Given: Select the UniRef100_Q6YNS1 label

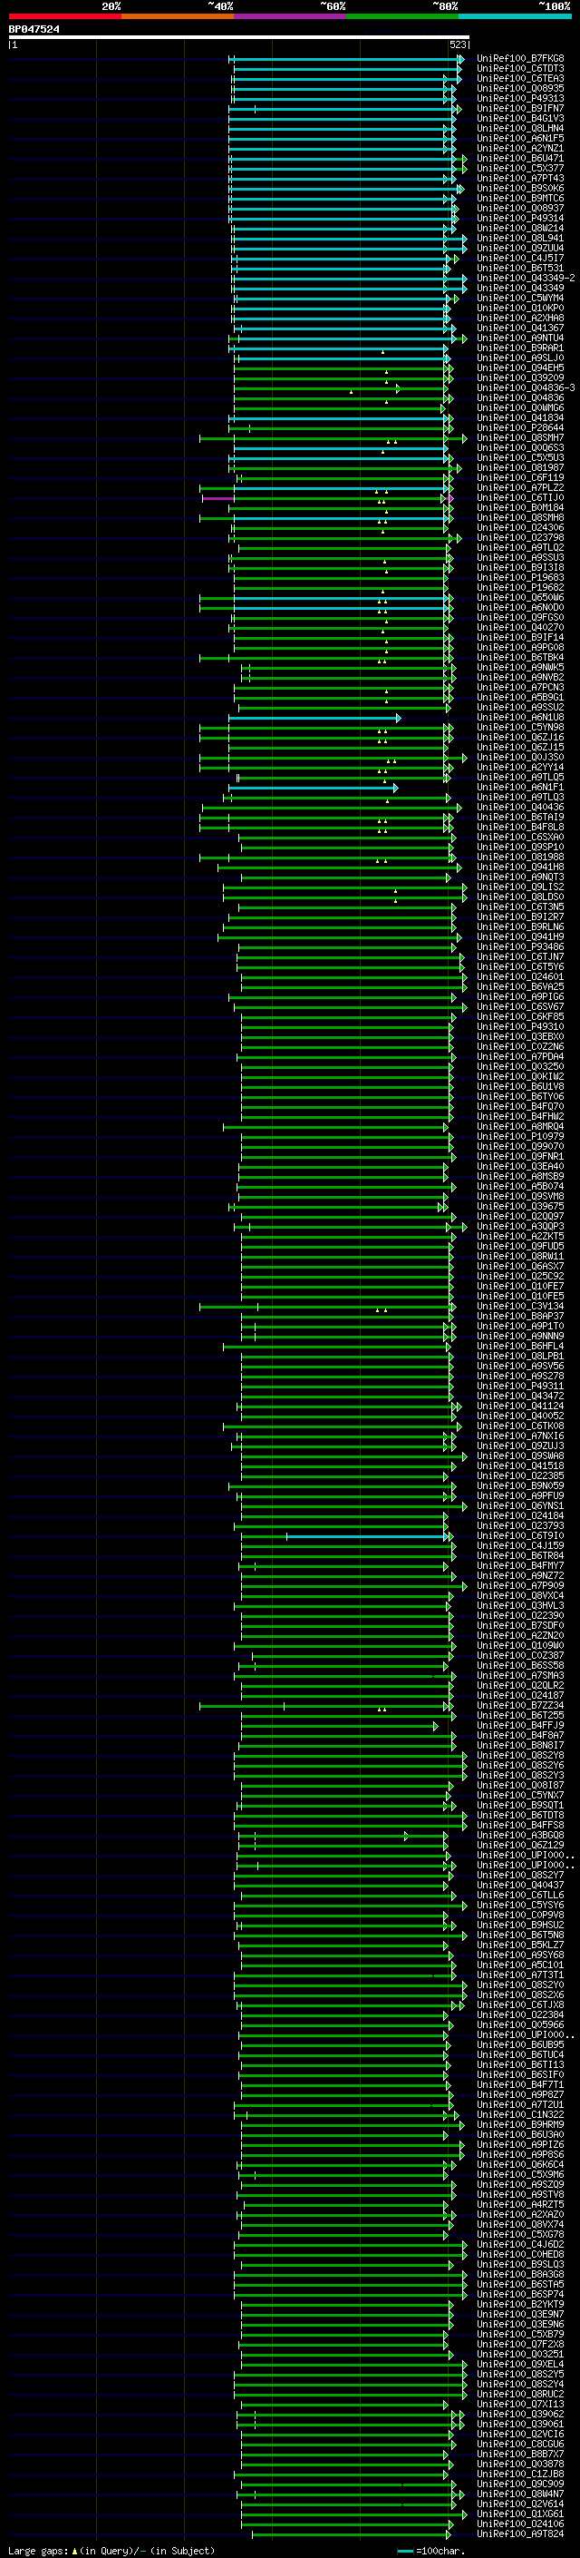Looking at the screenshot, I should pos(520,1506).
